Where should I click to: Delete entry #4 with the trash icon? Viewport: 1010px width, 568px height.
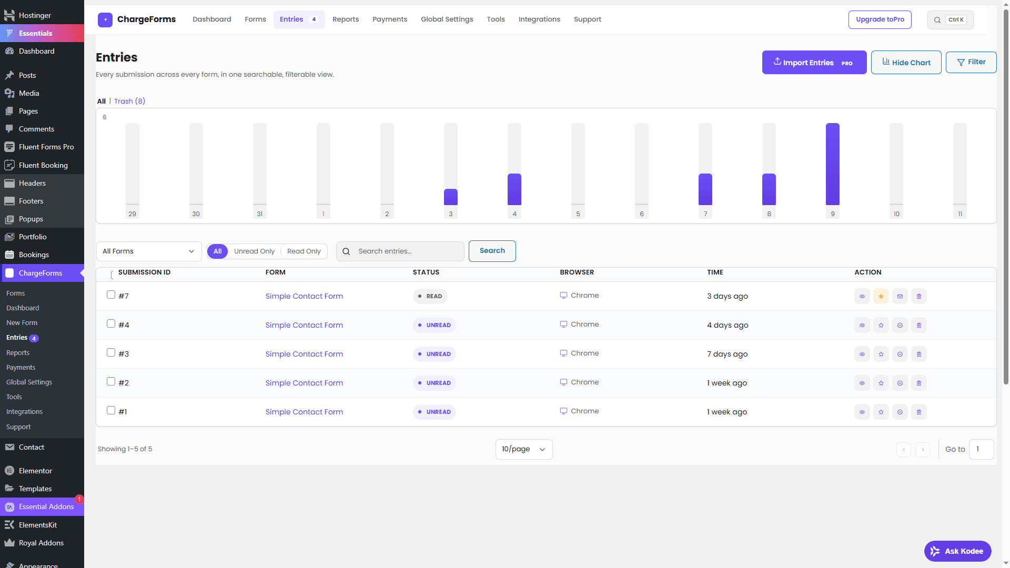[918, 325]
